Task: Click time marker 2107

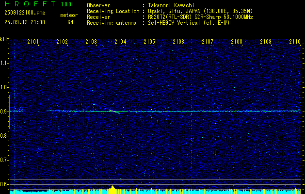Action: tap(208, 42)
